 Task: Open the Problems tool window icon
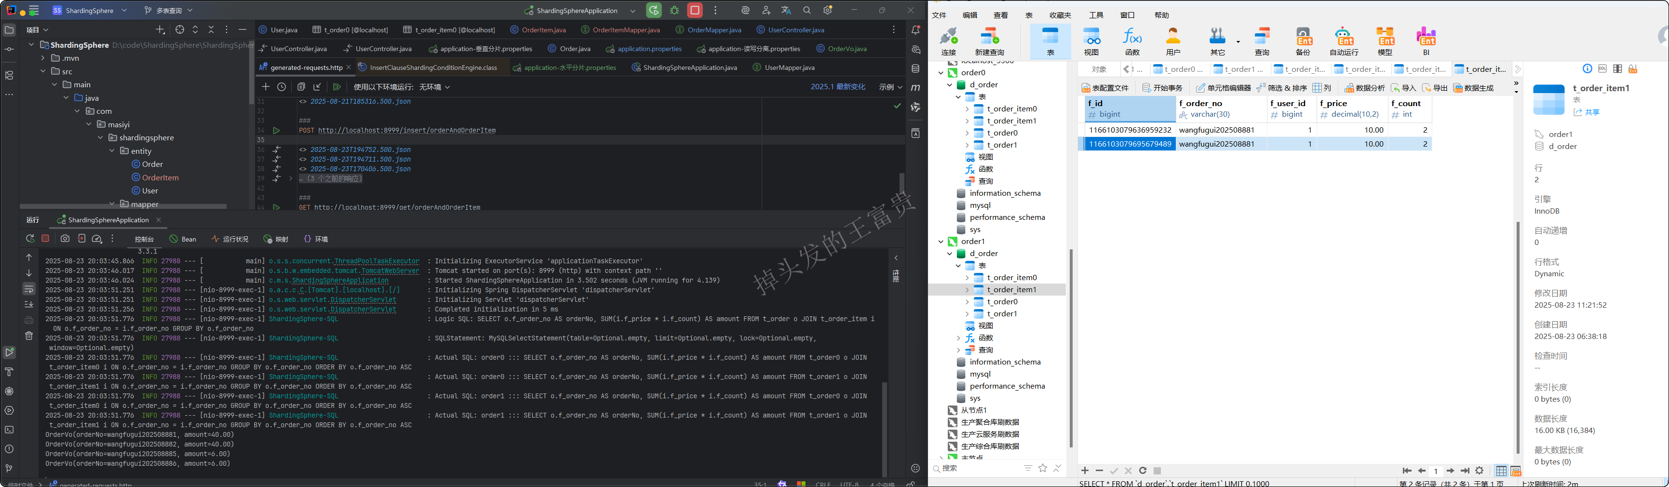(x=9, y=449)
